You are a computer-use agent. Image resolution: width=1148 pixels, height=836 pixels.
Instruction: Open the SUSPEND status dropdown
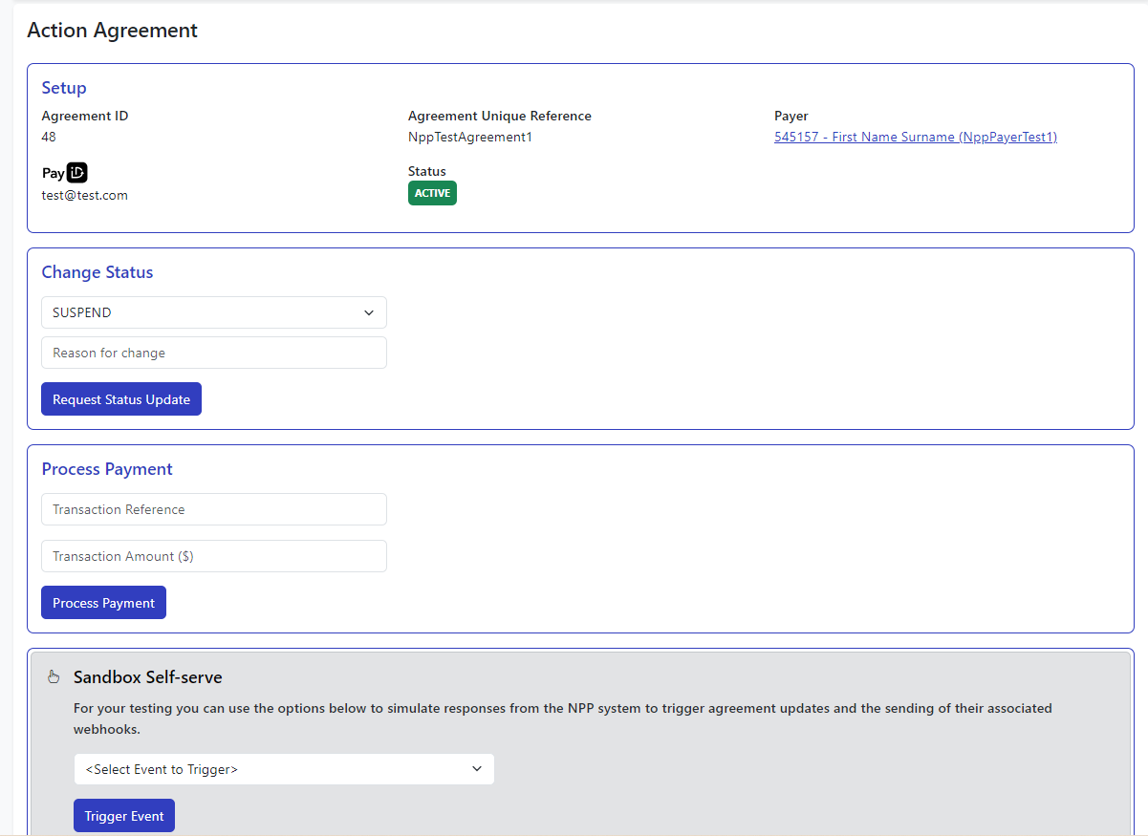click(x=214, y=312)
